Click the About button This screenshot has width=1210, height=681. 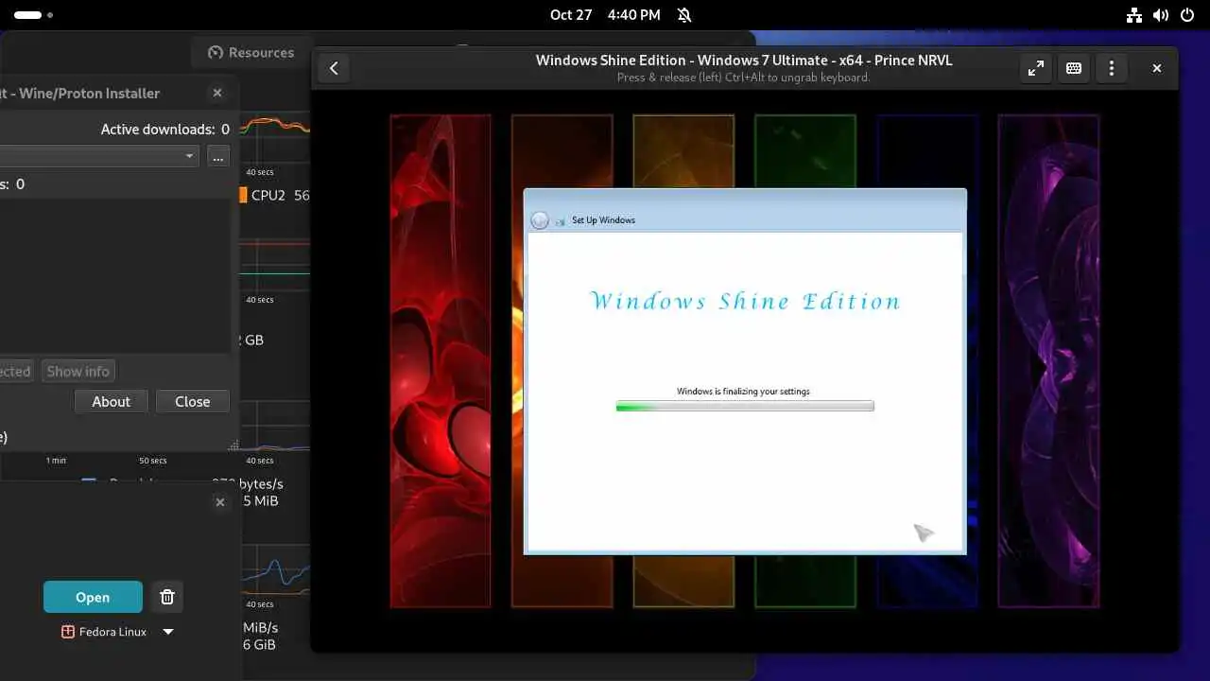coord(111,401)
